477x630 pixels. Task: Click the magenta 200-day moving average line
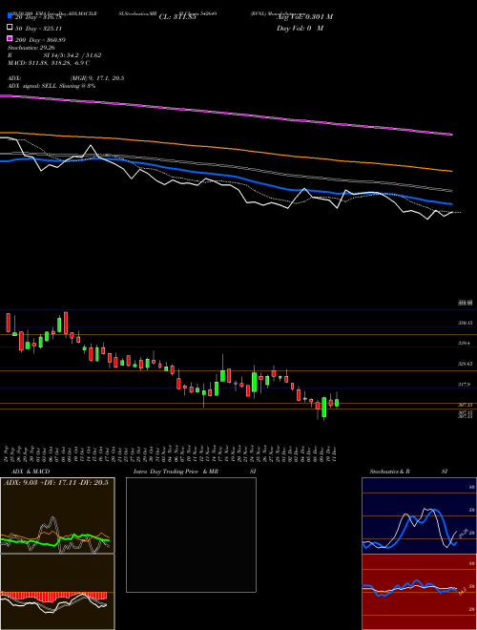pyautogui.click(x=226, y=114)
